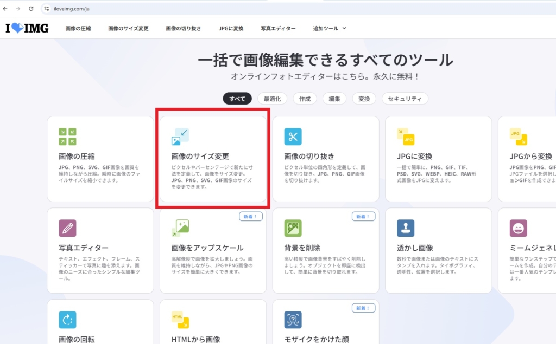This screenshot has width=556, height=344.
Task: Click the stamp 透かし画像 icon
Action: click(x=406, y=228)
